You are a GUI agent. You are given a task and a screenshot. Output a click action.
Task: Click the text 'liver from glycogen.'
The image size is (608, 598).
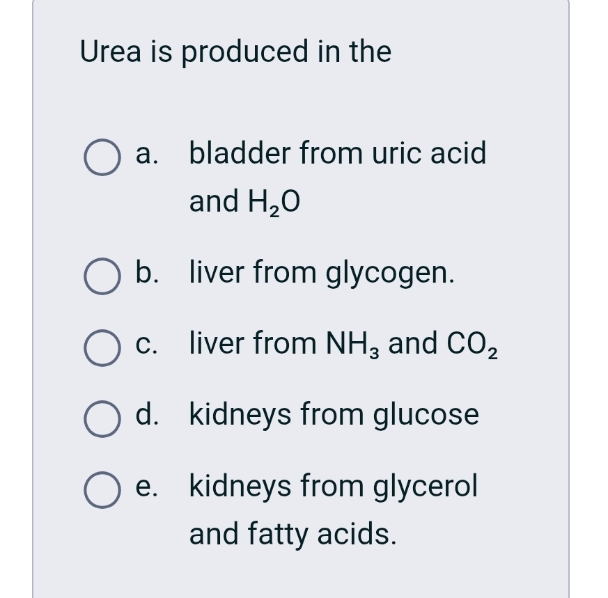coord(322,274)
